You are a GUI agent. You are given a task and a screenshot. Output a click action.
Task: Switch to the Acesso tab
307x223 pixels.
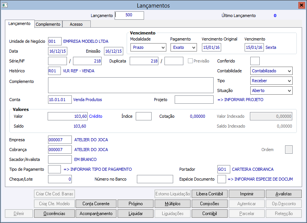[x=76, y=24]
